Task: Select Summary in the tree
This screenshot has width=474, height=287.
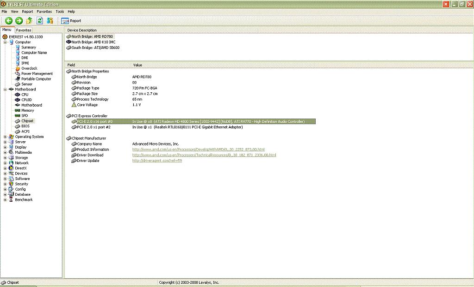Action: (x=28, y=48)
